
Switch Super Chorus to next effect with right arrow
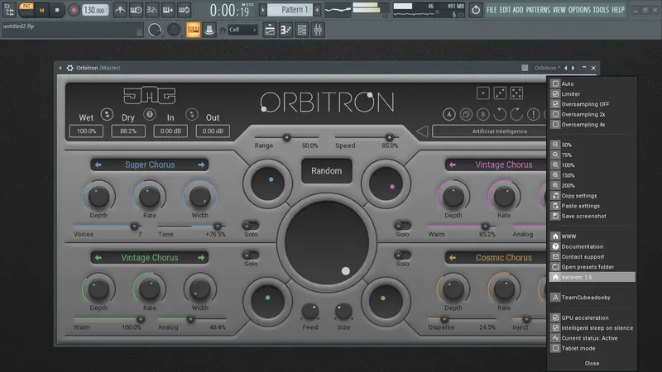[x=201, y=165]
